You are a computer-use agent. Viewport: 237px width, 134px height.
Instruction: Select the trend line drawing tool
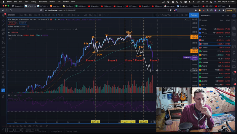(x=3, y=25)
